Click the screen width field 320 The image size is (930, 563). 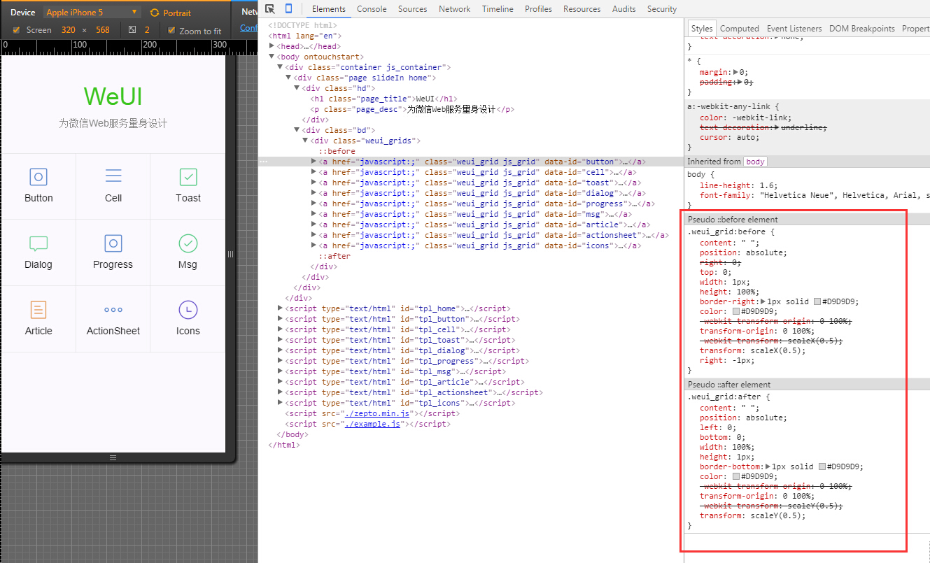point(69,30)
